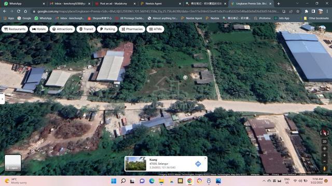Viewport: 332px width, 186px height.
Task: Open Google apps grid
Action: [312, 29]
